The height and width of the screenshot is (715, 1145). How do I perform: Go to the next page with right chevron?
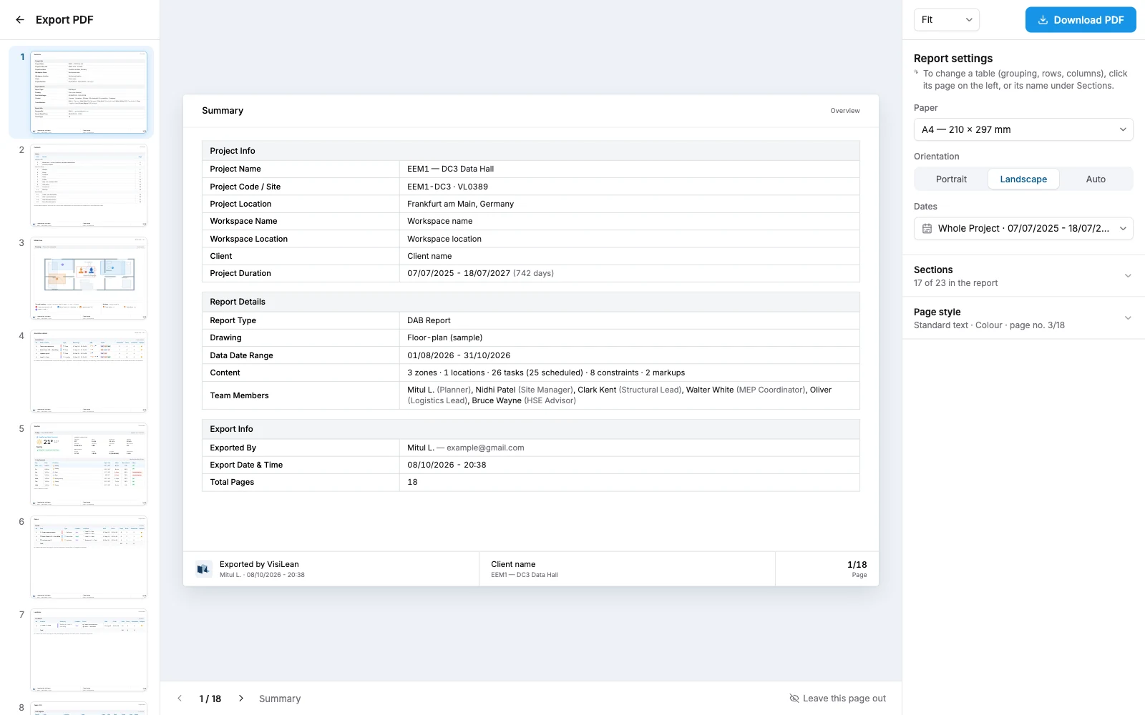[x=241, y=699]
